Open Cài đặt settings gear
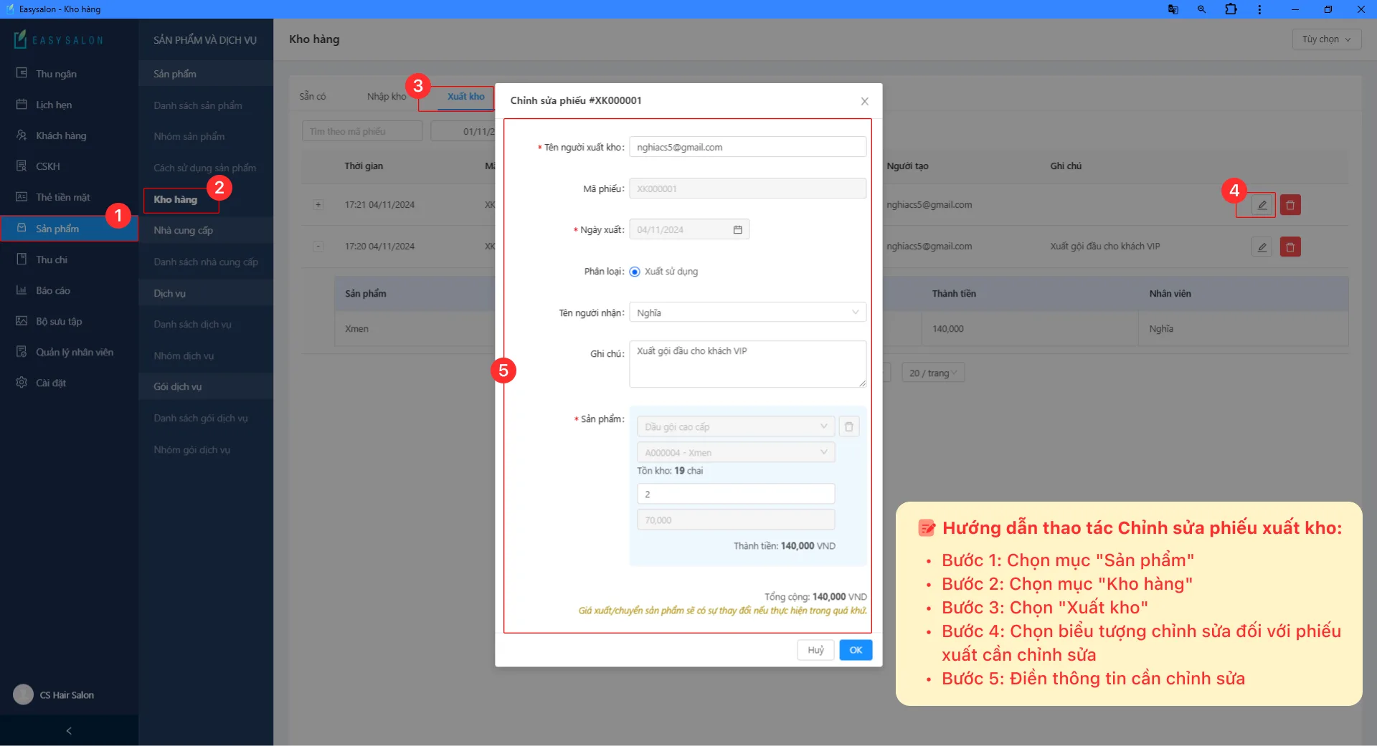 click(22, 383)
